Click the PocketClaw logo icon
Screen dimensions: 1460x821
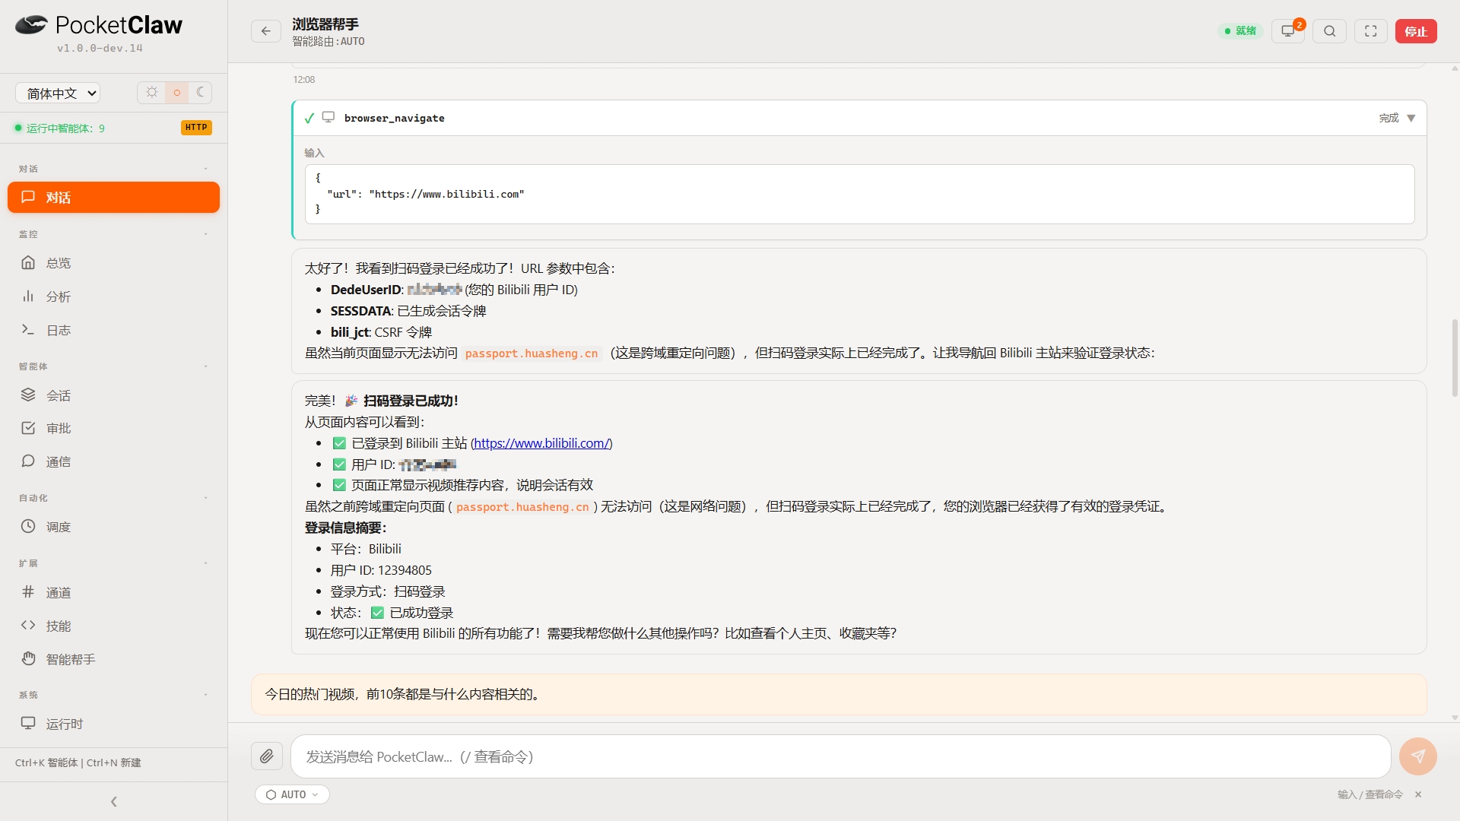[x=31, y=25]
